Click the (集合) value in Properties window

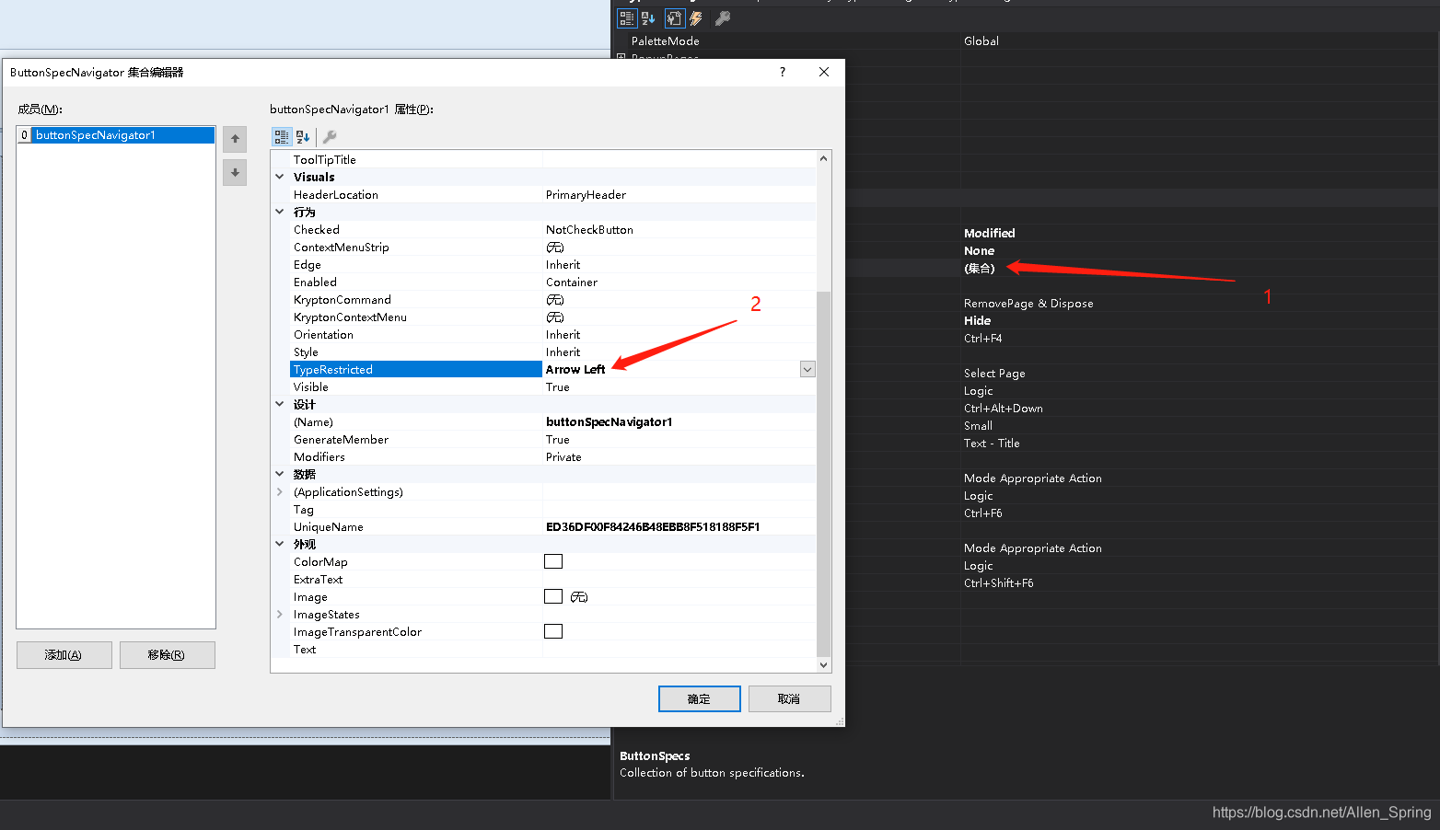[x=980, y=268]
